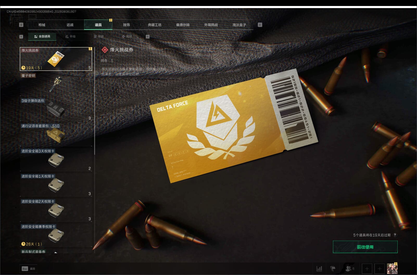Select the 进阶安全箱赛季权限卡 item
The image size is (417, 275).
[56, 235]
